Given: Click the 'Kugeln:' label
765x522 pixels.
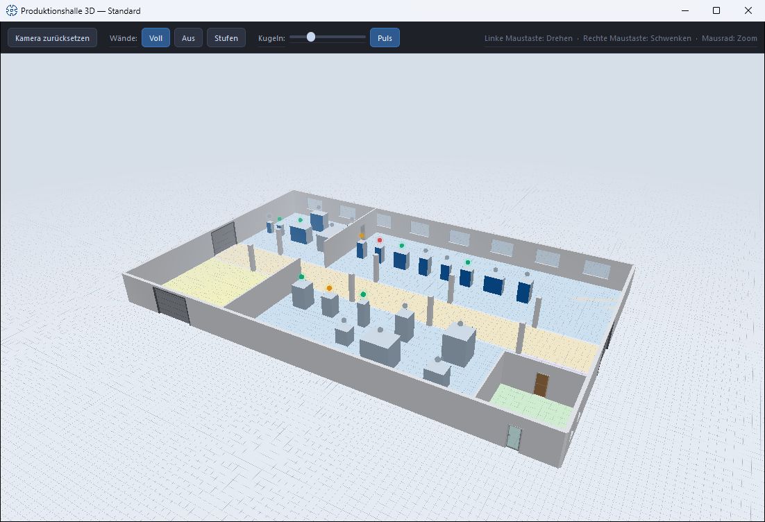Looking at the screenshot, I should click(x=271, y=38).
